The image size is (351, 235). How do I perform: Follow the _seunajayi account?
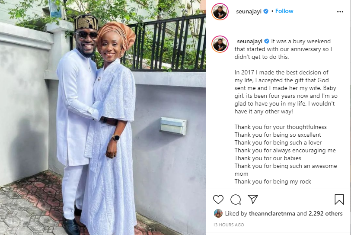coord(284,11)
